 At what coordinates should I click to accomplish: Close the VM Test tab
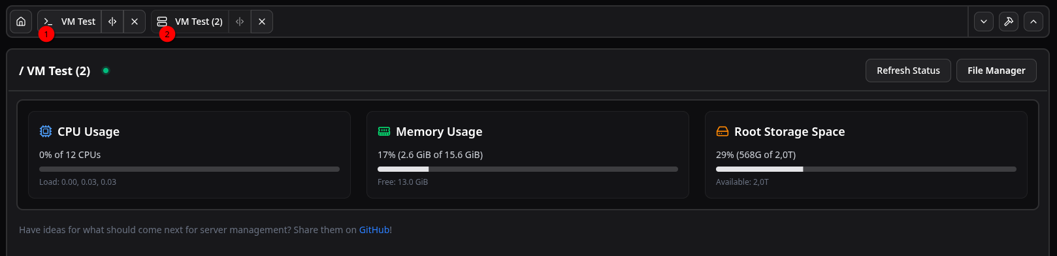coord(135,22)
